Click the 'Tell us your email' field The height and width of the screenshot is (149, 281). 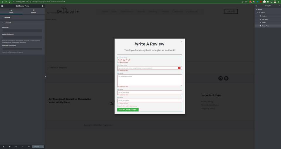coord(150,101)
